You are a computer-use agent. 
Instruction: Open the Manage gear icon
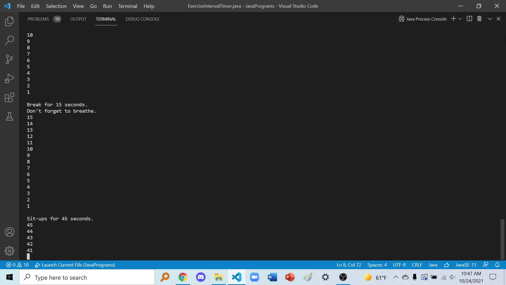coord(9,251)
